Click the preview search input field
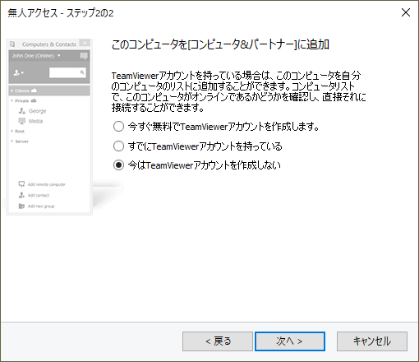Viewport: 419px width, 362px height. 67,72
